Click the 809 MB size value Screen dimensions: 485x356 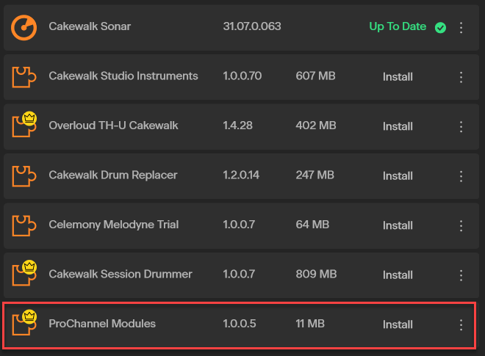pyautogui.click(x=316, y=274)
